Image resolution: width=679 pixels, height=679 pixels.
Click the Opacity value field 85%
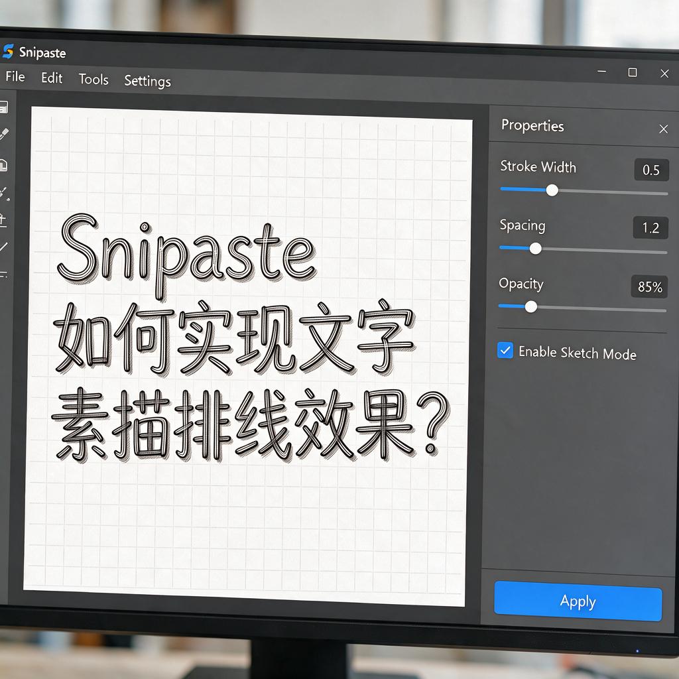[650, 286]
